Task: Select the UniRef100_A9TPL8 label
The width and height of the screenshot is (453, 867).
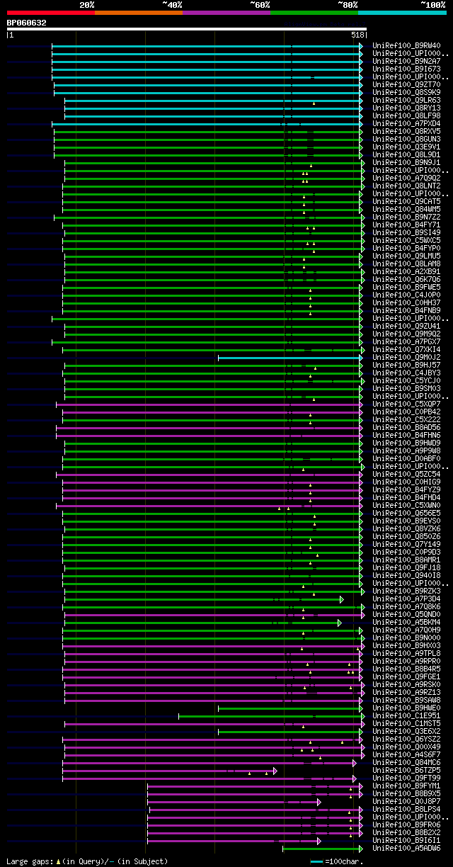Action: click(406, 654)
